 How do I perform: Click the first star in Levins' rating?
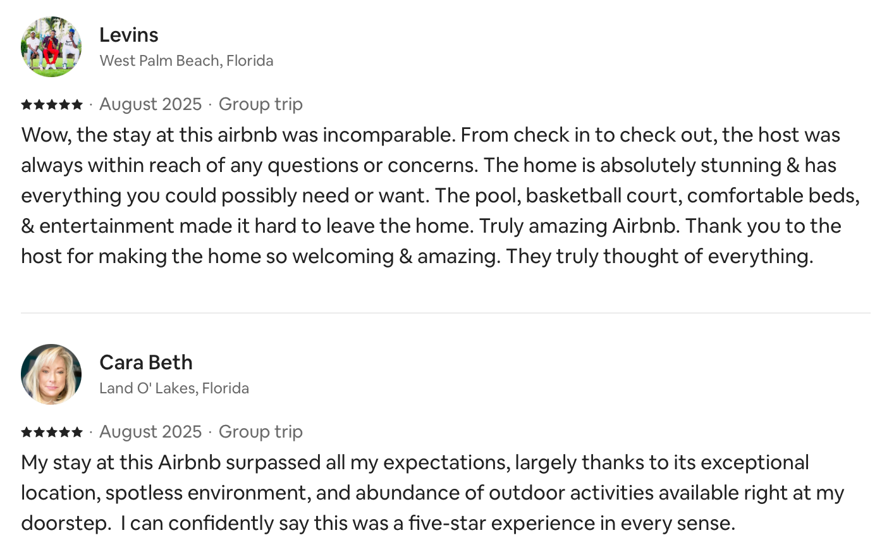point(27,104)
